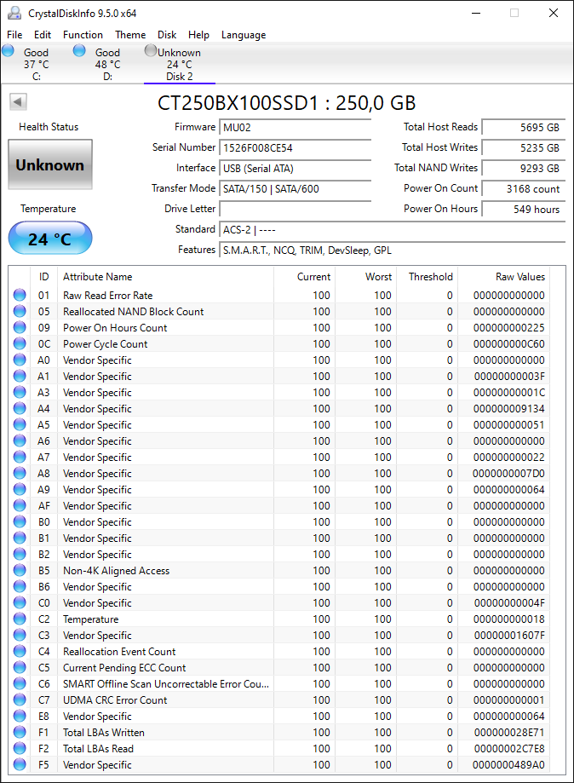Open the Language menu
Viewport: 574px width, 783px height.
(x=244, y=35)
